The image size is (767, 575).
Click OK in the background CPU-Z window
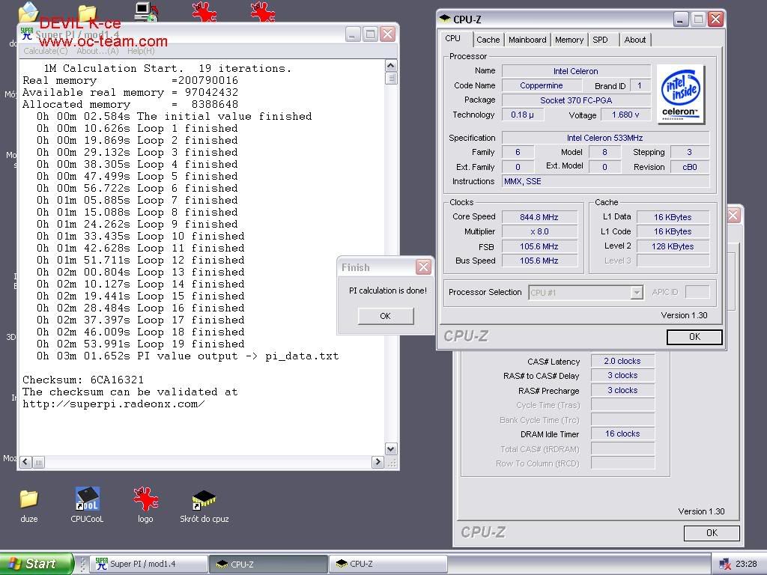pos(712,533)
